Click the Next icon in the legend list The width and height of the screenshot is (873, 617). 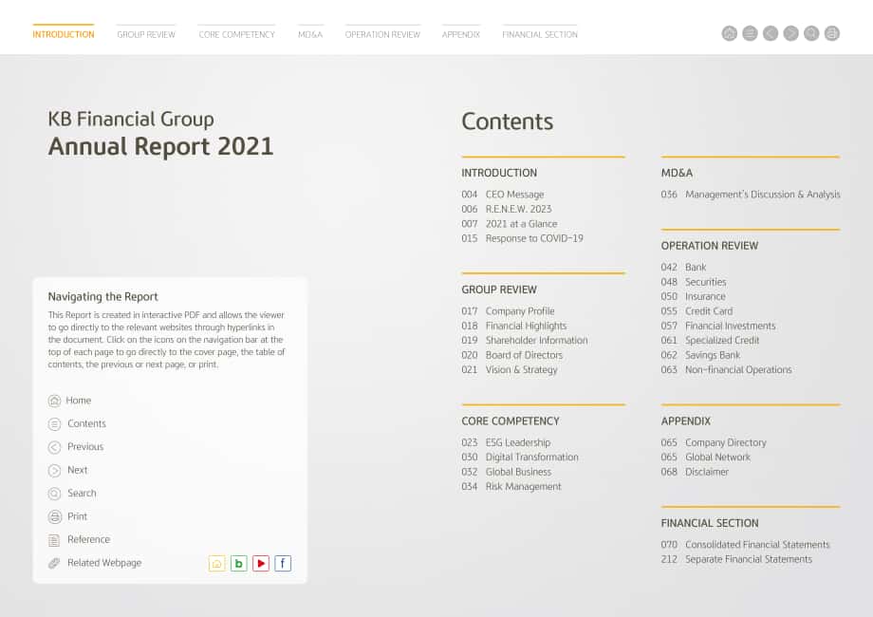(55, 471)
